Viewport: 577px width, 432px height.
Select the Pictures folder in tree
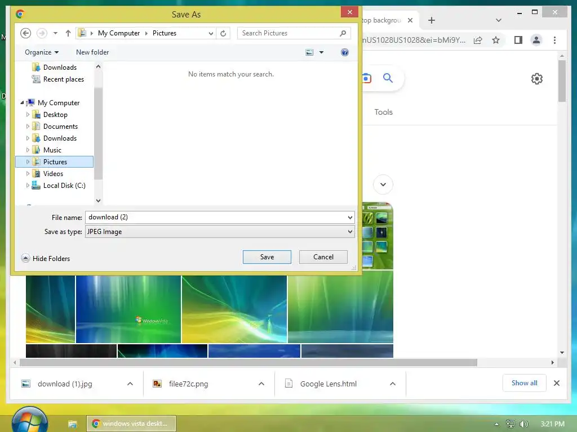coord(55,161)
